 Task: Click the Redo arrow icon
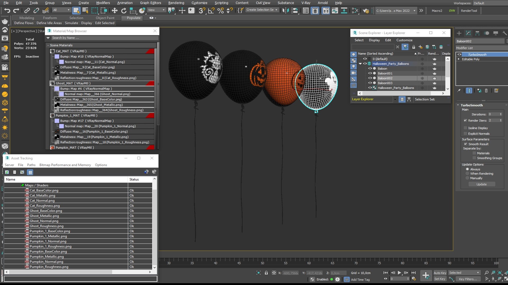[16, 11]
